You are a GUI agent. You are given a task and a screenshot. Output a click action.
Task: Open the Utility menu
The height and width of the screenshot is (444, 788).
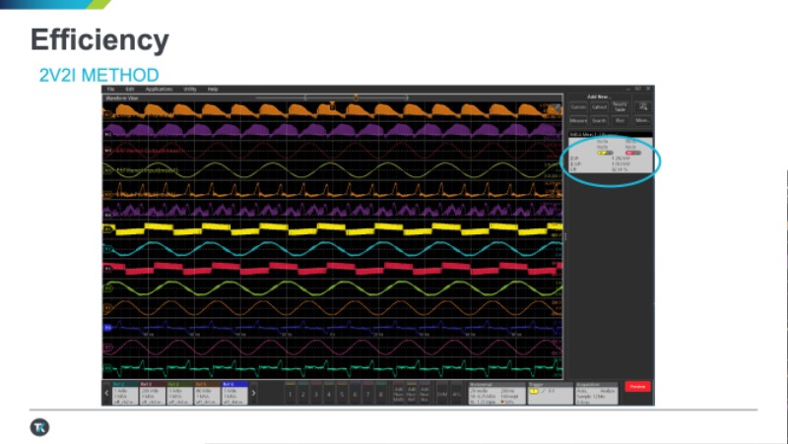(190, 90)
